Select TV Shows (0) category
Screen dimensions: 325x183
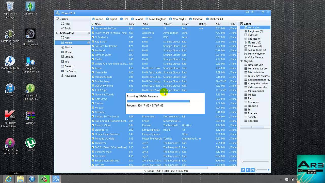[x=253, y=46]
